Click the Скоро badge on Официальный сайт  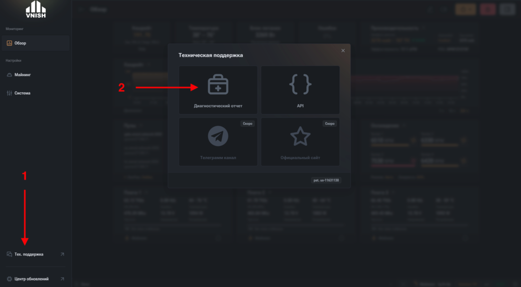(330, 124)
